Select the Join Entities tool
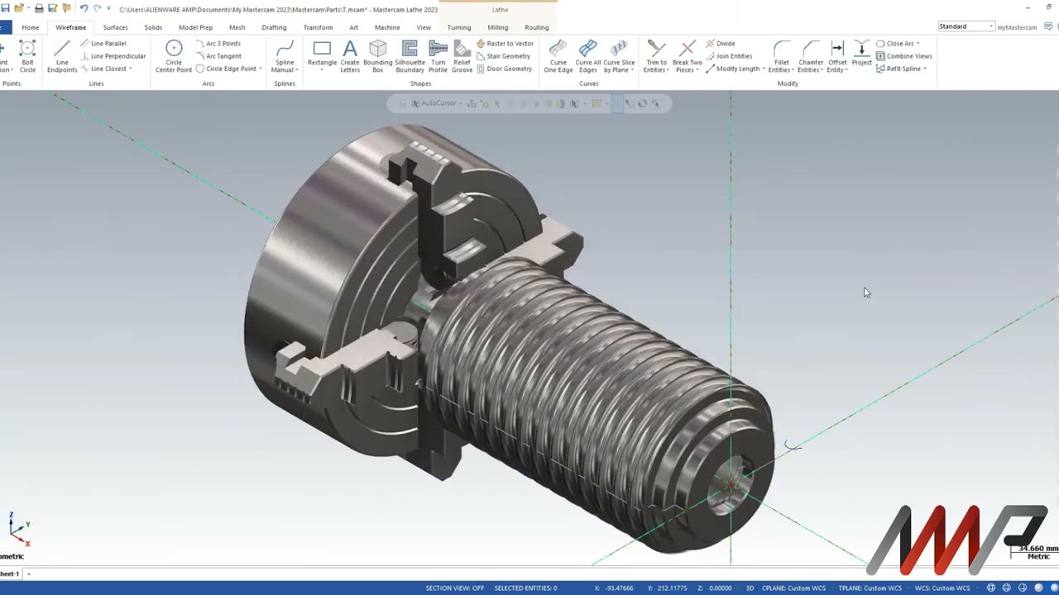 tap(729, 56)
